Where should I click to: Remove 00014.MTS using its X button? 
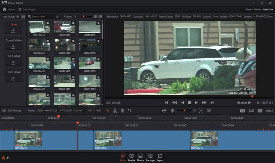tap(73, 23)
